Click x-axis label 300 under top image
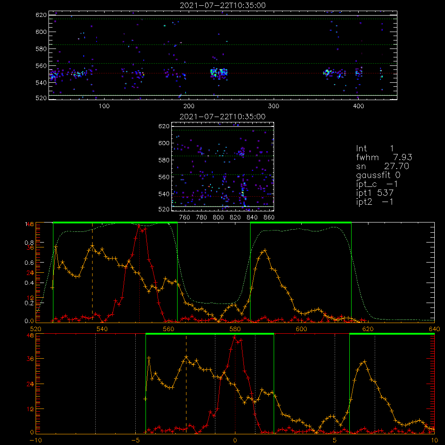Screen dimensions: 445x445 click(x=274, y=106)
